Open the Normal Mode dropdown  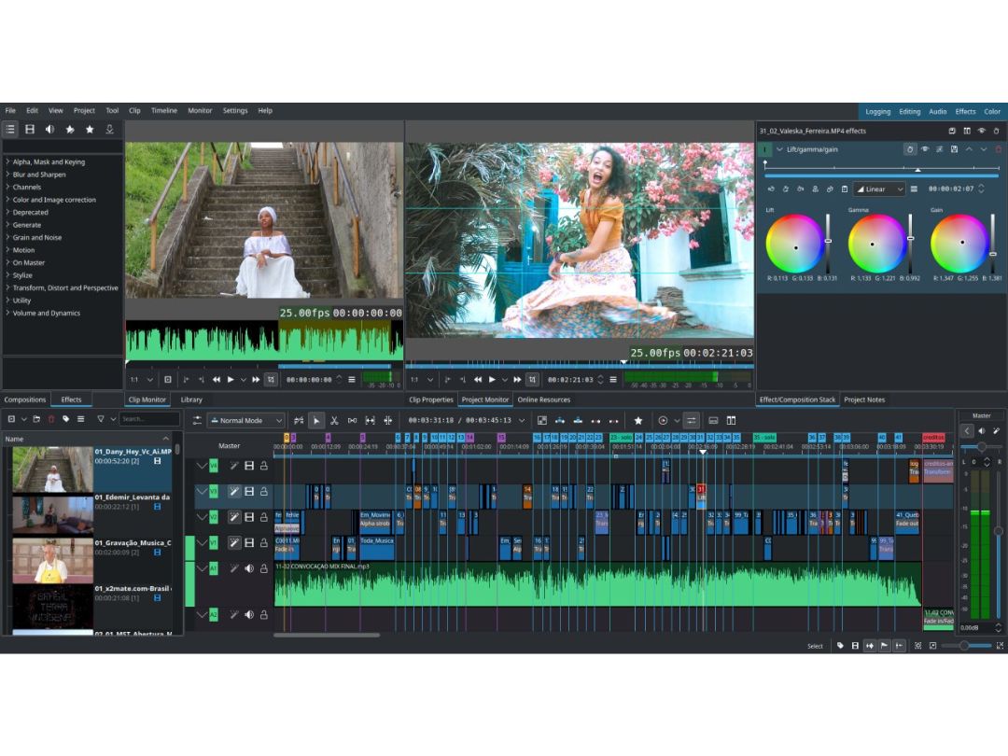[x=246, y=420]
